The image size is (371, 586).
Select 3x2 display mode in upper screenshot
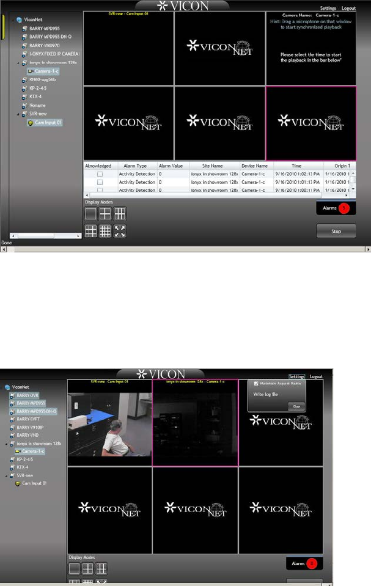click(x=120, y=214)
